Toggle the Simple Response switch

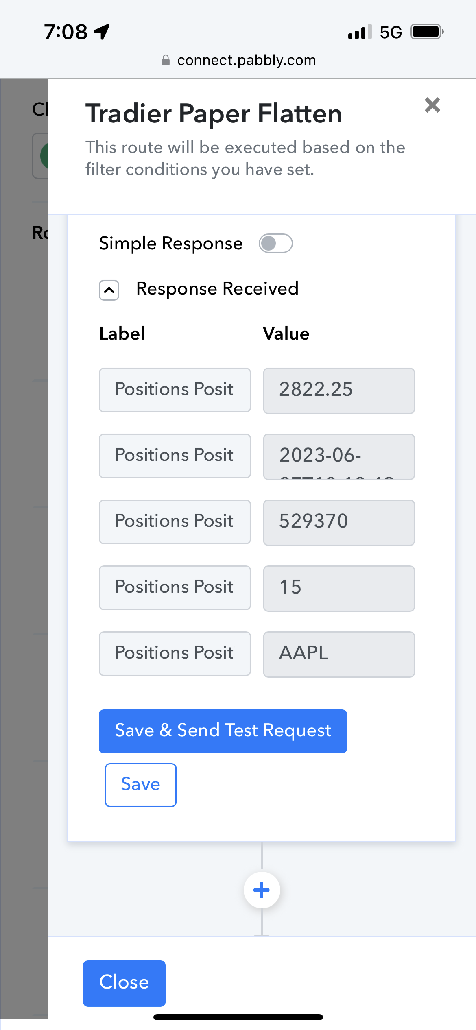tap(276, 243)
